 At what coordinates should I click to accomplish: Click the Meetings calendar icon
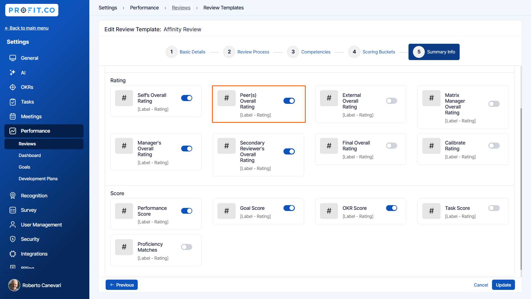point(13,117)
